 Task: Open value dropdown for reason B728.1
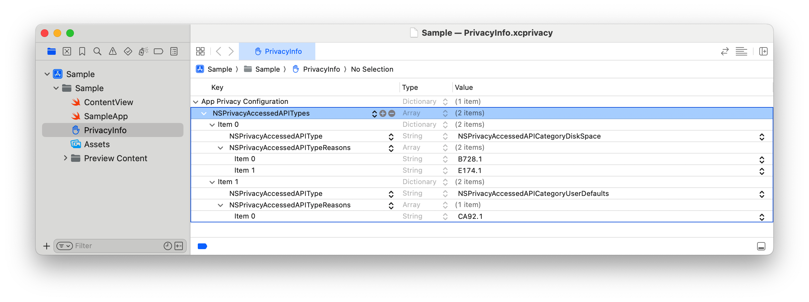[762, 160]
